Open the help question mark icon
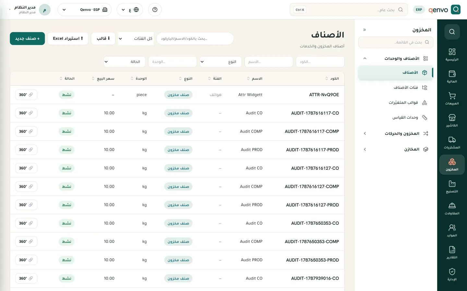The height and width of the screenshot is (291, 467). pos(155,10)
